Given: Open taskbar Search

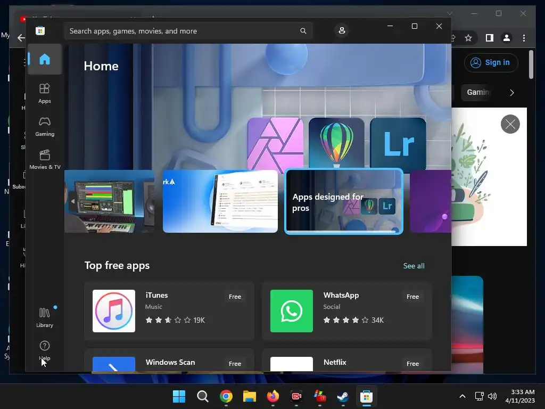Looking at the screenshot, I should (x=202, y=396).
